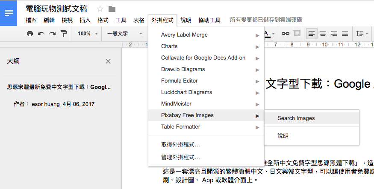The image size is (374, 189).
Task: Choose 說明 in Pixabay submenu
Action: pyautogui.click(x=312, y=136)
